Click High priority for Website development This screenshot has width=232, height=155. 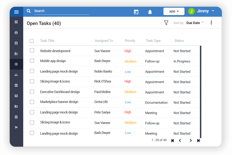[128, 51]
